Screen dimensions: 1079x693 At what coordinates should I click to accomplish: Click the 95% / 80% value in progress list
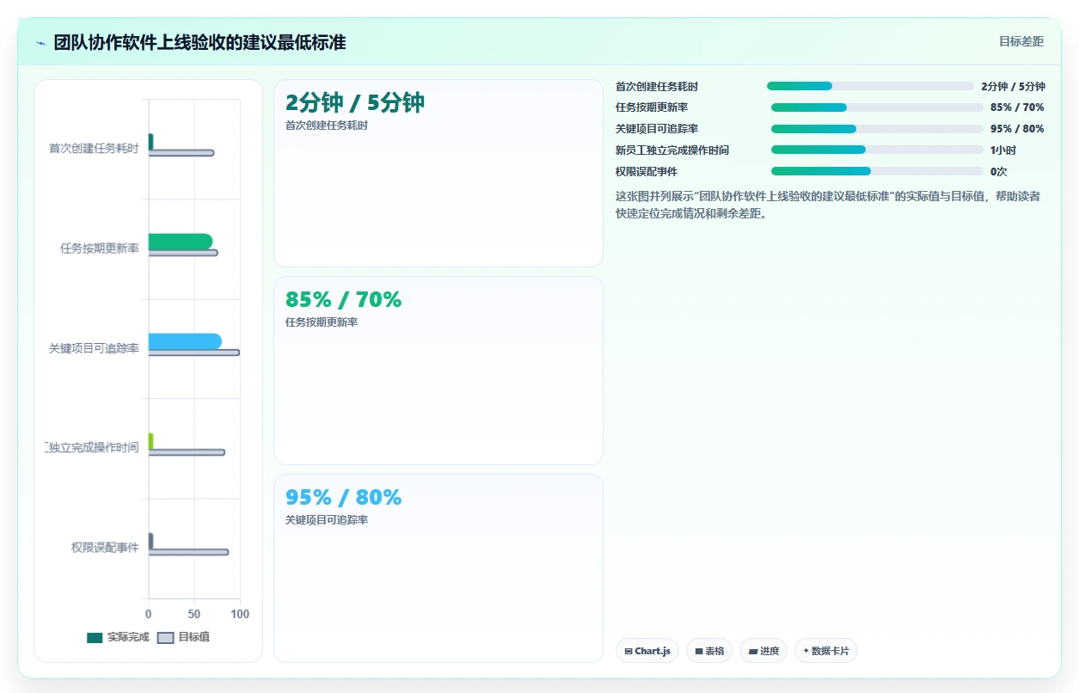pyautogui.click(x=1017, y=129)
